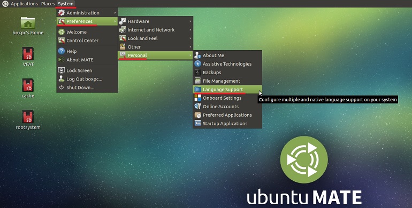Click the File Management drawer icon
This screenshot has height=208, width=412.
point(197,81)
